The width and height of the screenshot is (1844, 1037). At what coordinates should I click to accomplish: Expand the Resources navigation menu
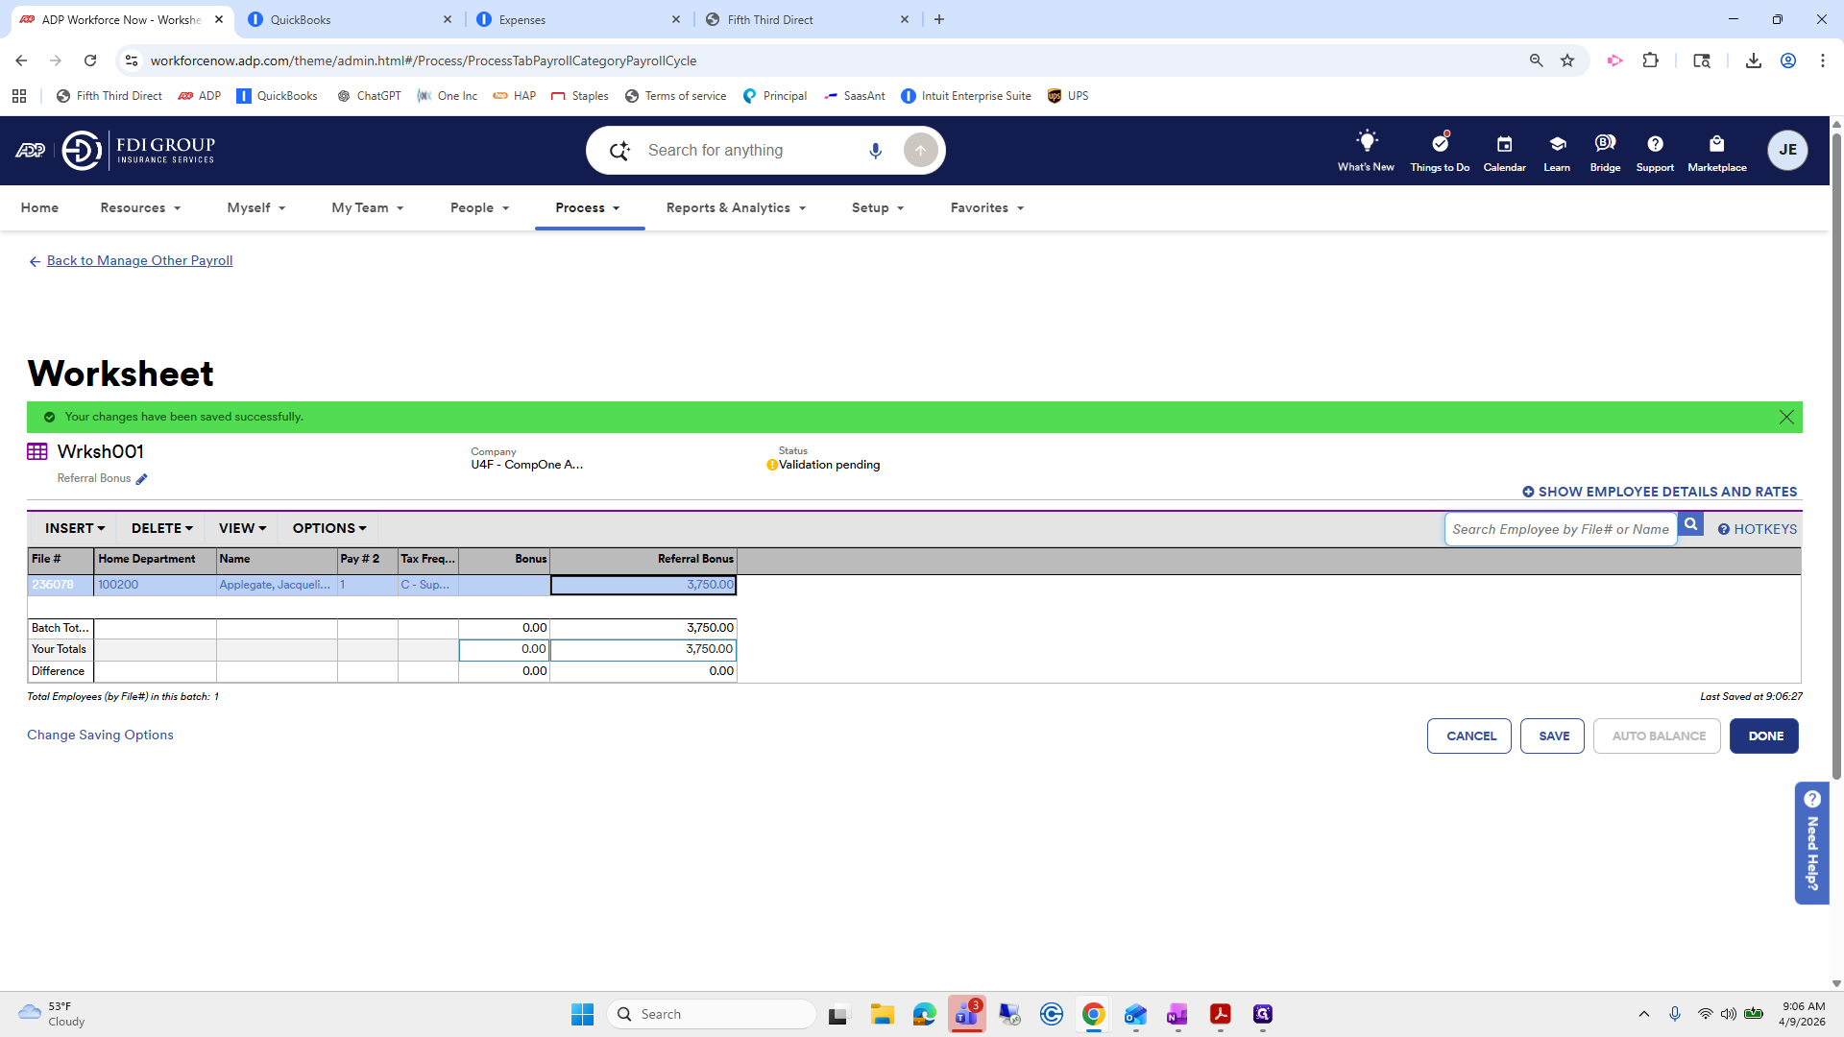tap(140, 207)
